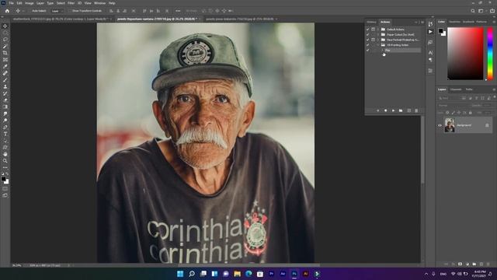Open the Normal blend mode dropdown
The width and height of the screenshot is (497, 280).
[452, 106]
